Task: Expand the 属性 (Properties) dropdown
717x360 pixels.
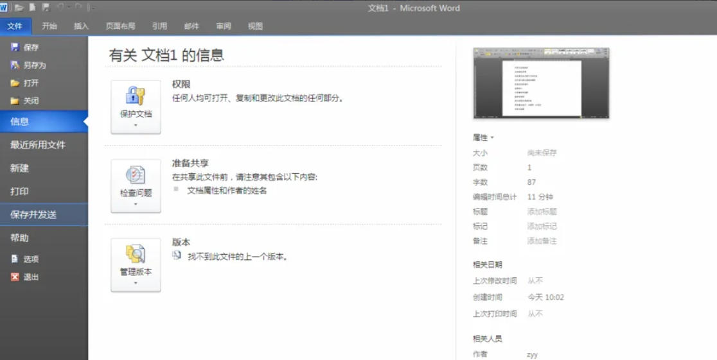Action: (x=483, y=137)
